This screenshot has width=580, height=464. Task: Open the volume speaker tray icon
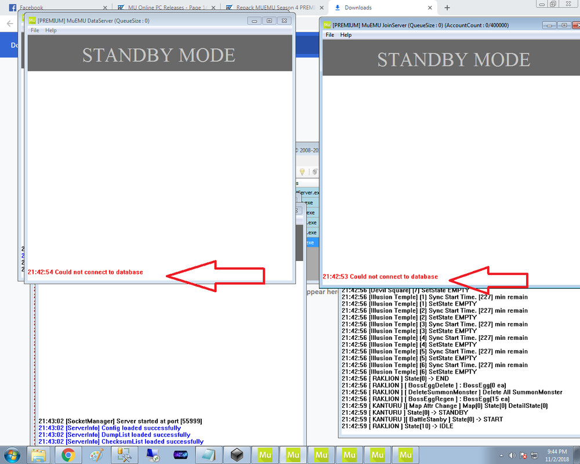(x=512, y=455)
